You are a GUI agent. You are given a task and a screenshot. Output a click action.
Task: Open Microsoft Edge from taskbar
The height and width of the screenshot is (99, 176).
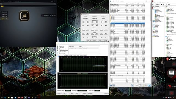pyautogui.click(x=5, y=98)
